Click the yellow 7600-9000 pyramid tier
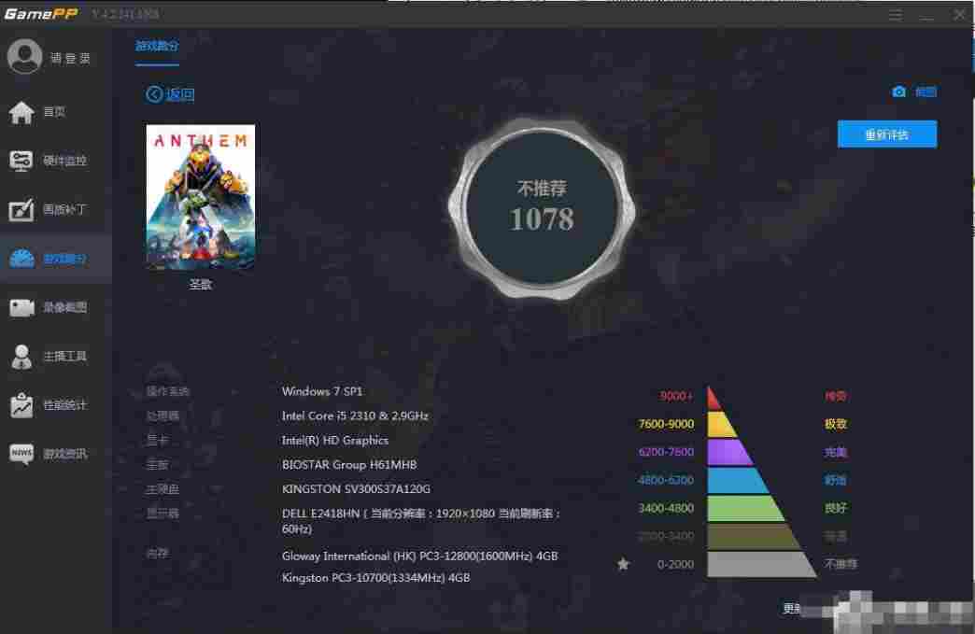 pos(721,424)
